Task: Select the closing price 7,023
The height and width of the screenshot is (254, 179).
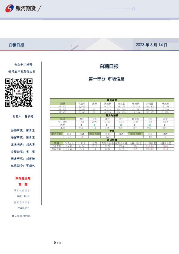Action: point(82,106)
